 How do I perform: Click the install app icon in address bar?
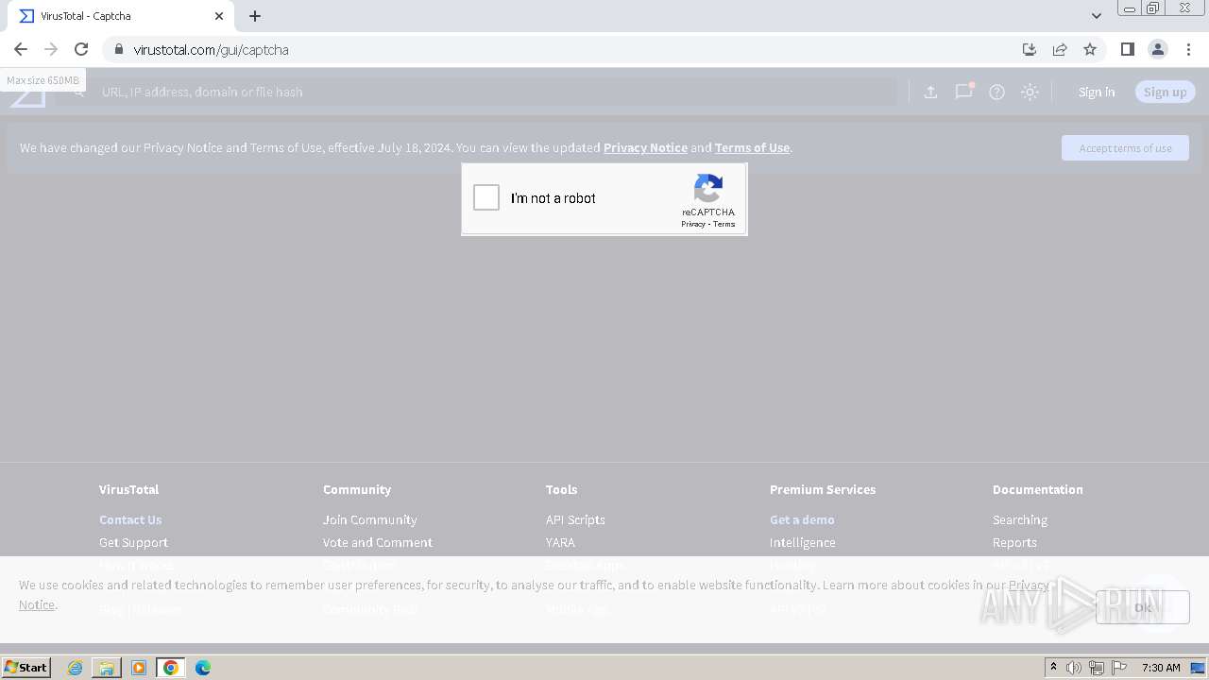1030,49
